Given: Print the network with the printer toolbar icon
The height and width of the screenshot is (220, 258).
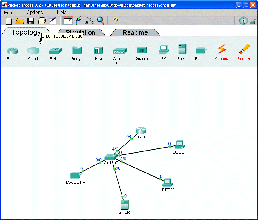Looking at the screenshot, I should point(42,21).
